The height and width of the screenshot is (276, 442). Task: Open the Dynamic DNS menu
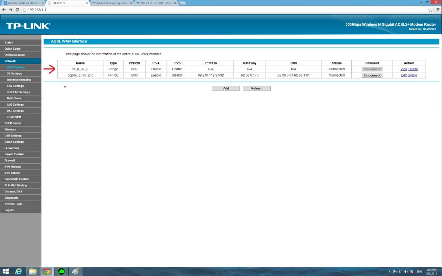point(21,191)
